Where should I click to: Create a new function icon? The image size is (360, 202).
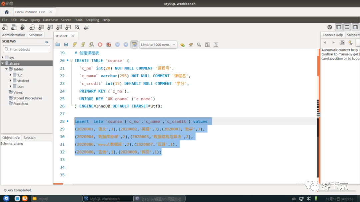pos(68,27)
